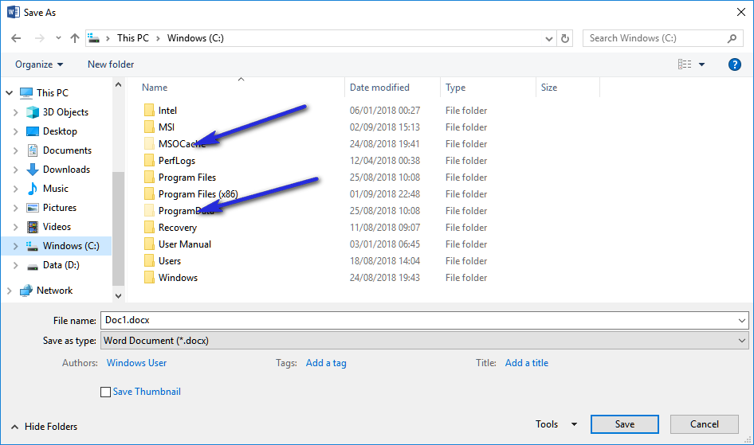754x445 pixels.
Task: Open the Save as type dropdown
Action: tap(425, 341)
